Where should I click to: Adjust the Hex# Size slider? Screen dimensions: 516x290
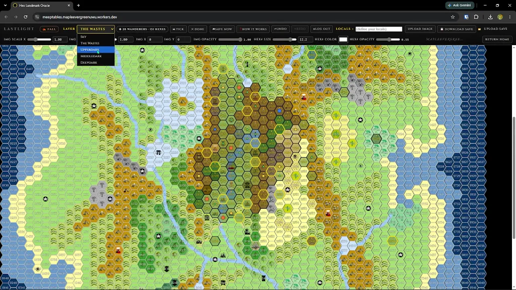(285, 39)
